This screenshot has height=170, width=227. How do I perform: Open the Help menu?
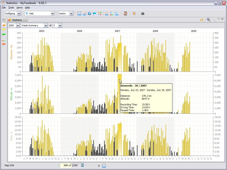click(x=27, y=7)
